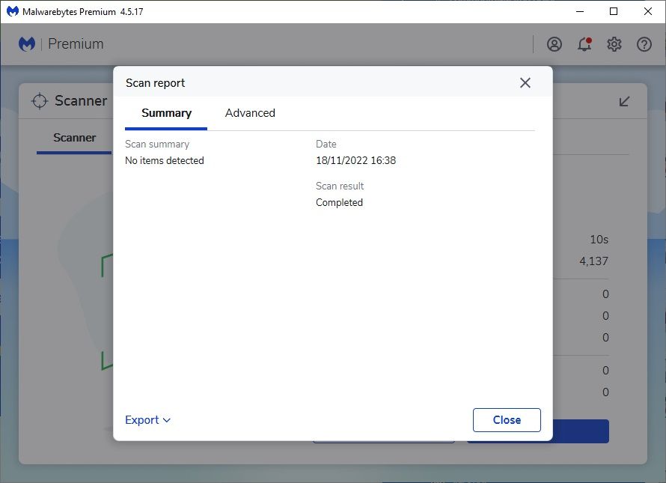Click the Malwarebytes logo in header
The height and width of the screenshot is (483, 666).
[x=27, y=44]
